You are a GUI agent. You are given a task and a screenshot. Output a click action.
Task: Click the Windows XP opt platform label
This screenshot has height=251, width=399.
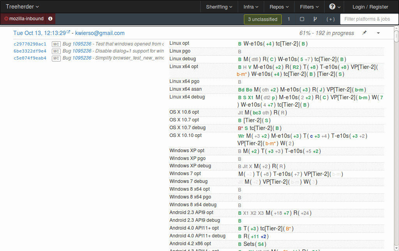click(x=187, y=151)
